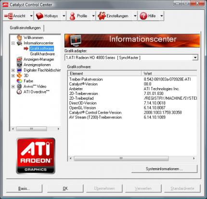Screen dimensions: 207x199
Task: Open the Hilfe dropdown arrow
Action: click(162, 16)
